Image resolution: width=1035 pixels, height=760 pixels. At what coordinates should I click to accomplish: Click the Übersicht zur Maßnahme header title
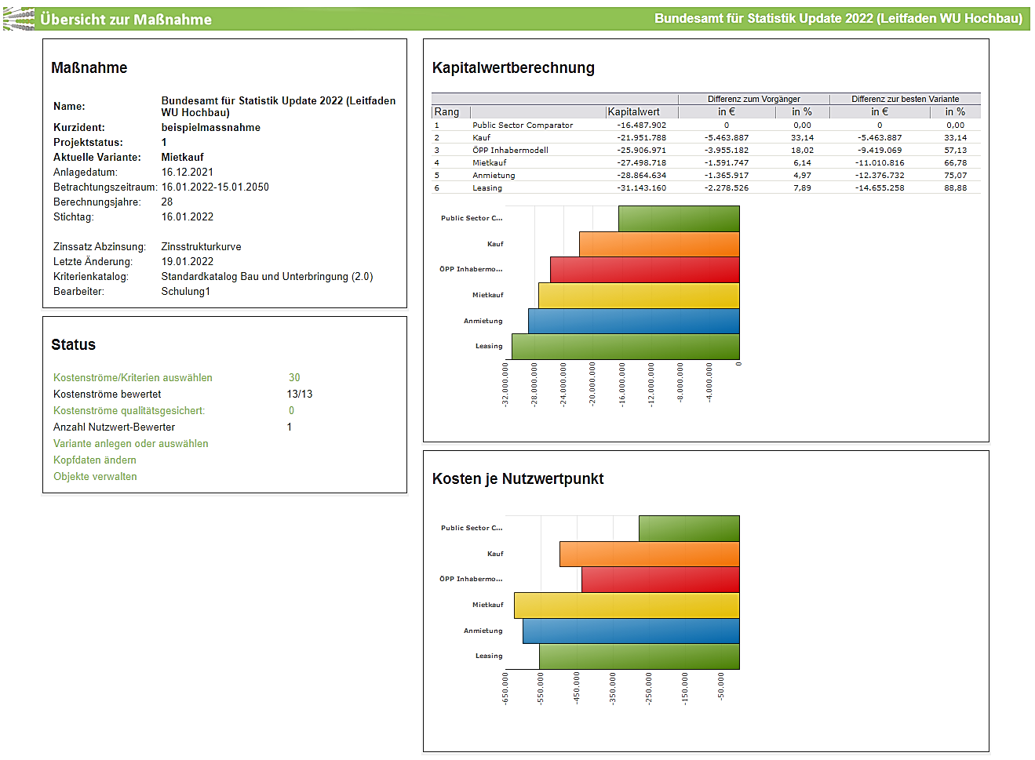coord(126,20)
